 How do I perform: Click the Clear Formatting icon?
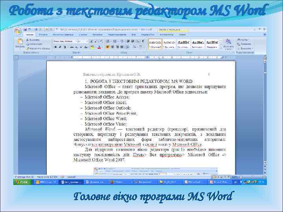point(101,42)
